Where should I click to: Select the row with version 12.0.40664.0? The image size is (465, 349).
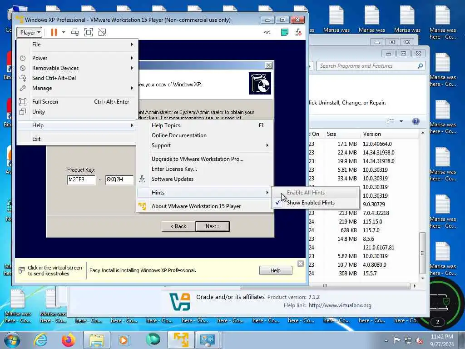[x=364, y=144]
